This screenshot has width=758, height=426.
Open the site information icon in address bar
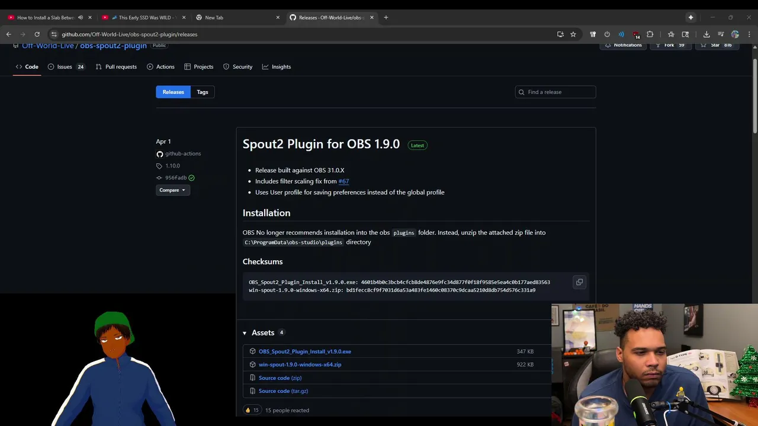point(54,34)
